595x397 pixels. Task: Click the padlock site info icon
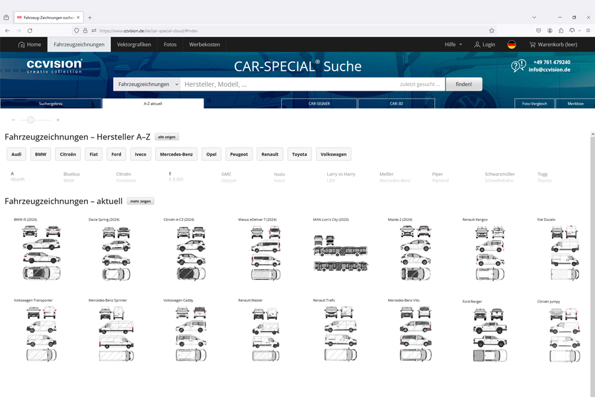click(85, 30)
